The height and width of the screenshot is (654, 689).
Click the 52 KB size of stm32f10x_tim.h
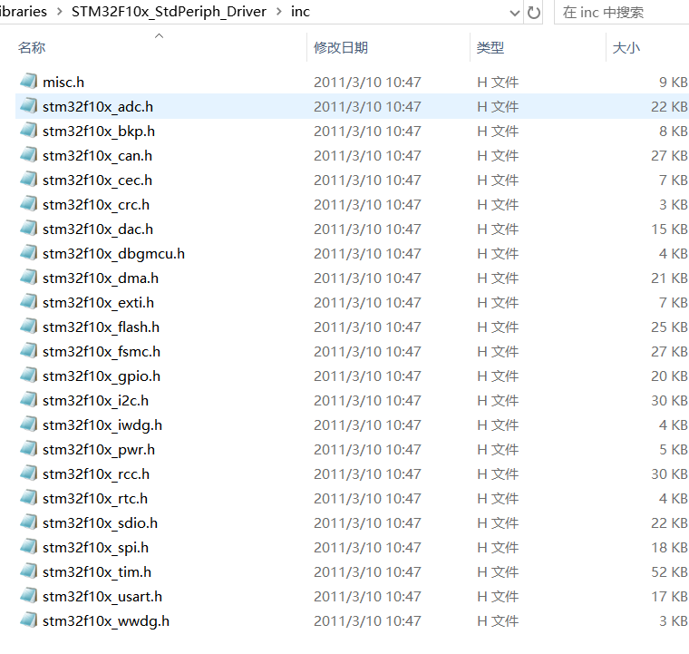click(x=669, y=572)
